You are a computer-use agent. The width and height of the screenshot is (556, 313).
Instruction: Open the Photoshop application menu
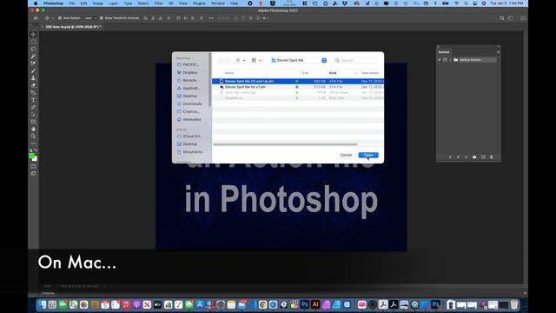click(x=53, y=3)
